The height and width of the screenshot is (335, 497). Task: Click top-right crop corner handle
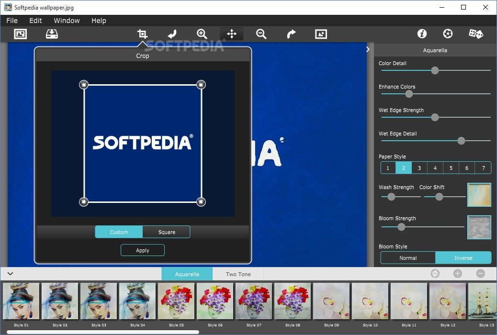tap(201, 85)
